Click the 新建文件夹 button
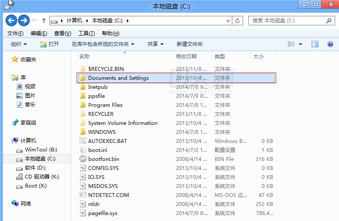The width and height of the screenshot is (339, 221). pos(189,44)
